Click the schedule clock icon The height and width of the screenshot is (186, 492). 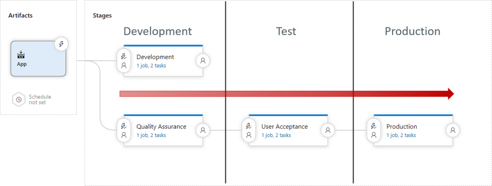pos(19,99)
